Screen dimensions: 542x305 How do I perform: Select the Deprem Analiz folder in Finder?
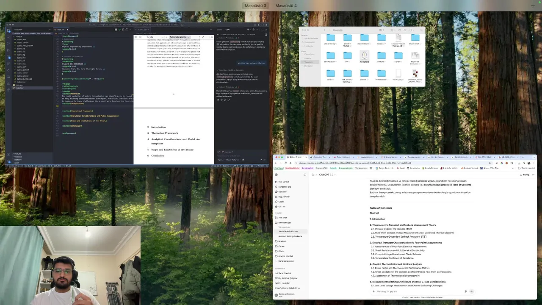point(364,38)
